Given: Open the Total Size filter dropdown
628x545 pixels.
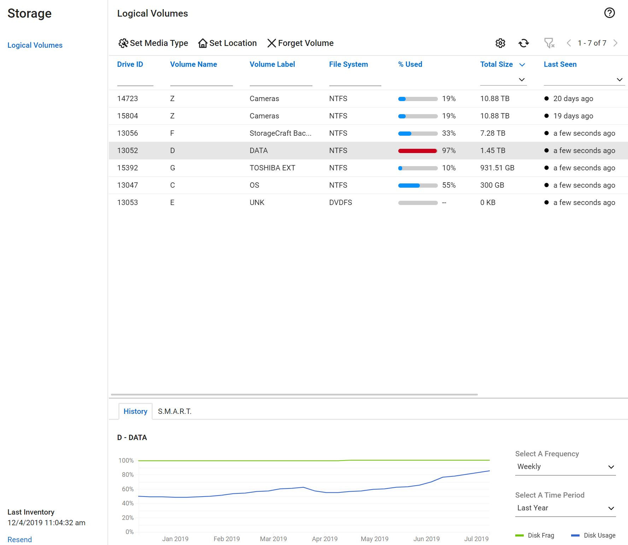Looking at the screenshot, I should [521, 80].
